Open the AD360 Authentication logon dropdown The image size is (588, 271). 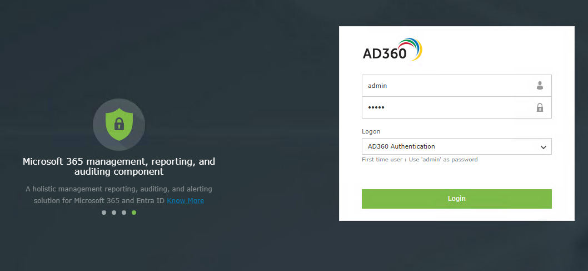click(x=456, y=146)
